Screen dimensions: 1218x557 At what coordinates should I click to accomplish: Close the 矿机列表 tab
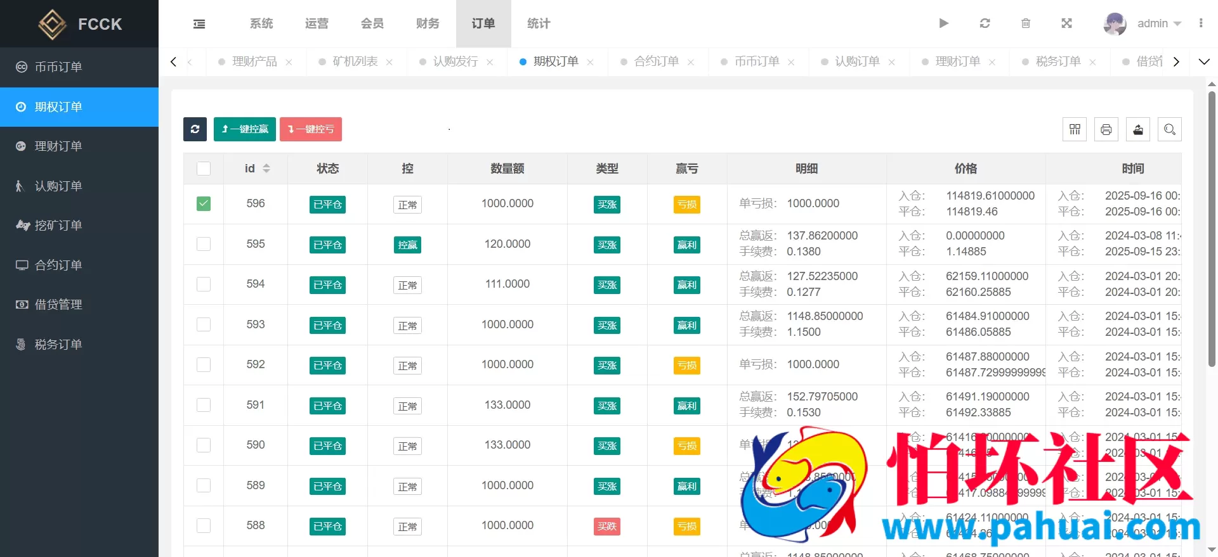coord(390,62)
